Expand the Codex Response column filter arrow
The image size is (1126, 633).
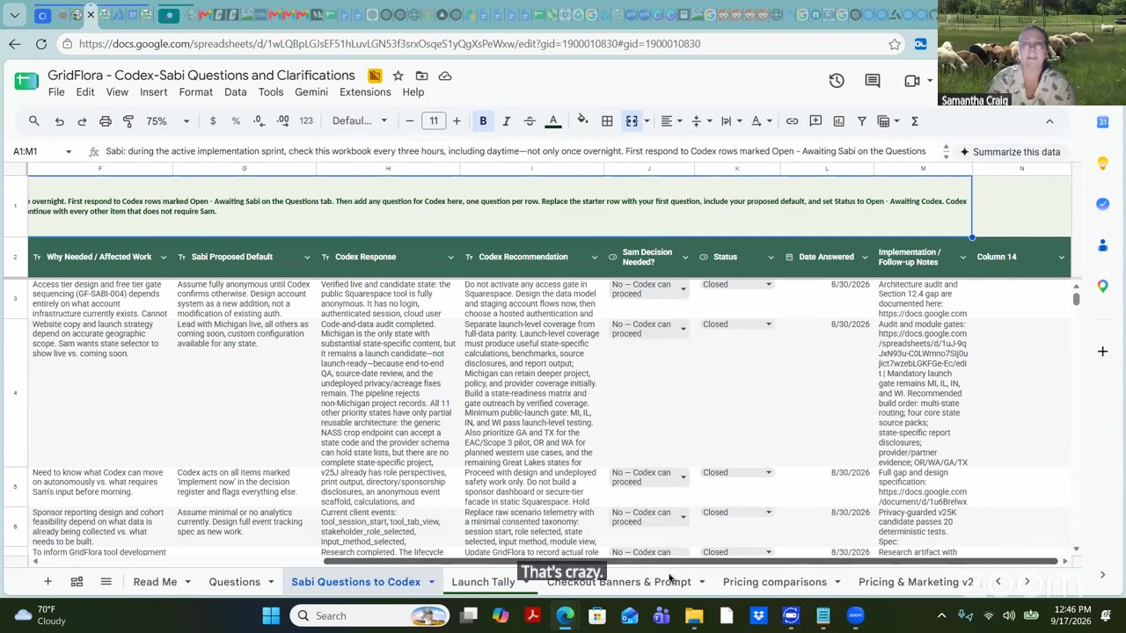(x=450, y=257)
